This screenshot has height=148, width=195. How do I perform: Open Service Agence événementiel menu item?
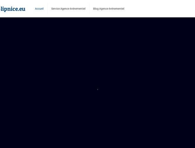point(68,9)
